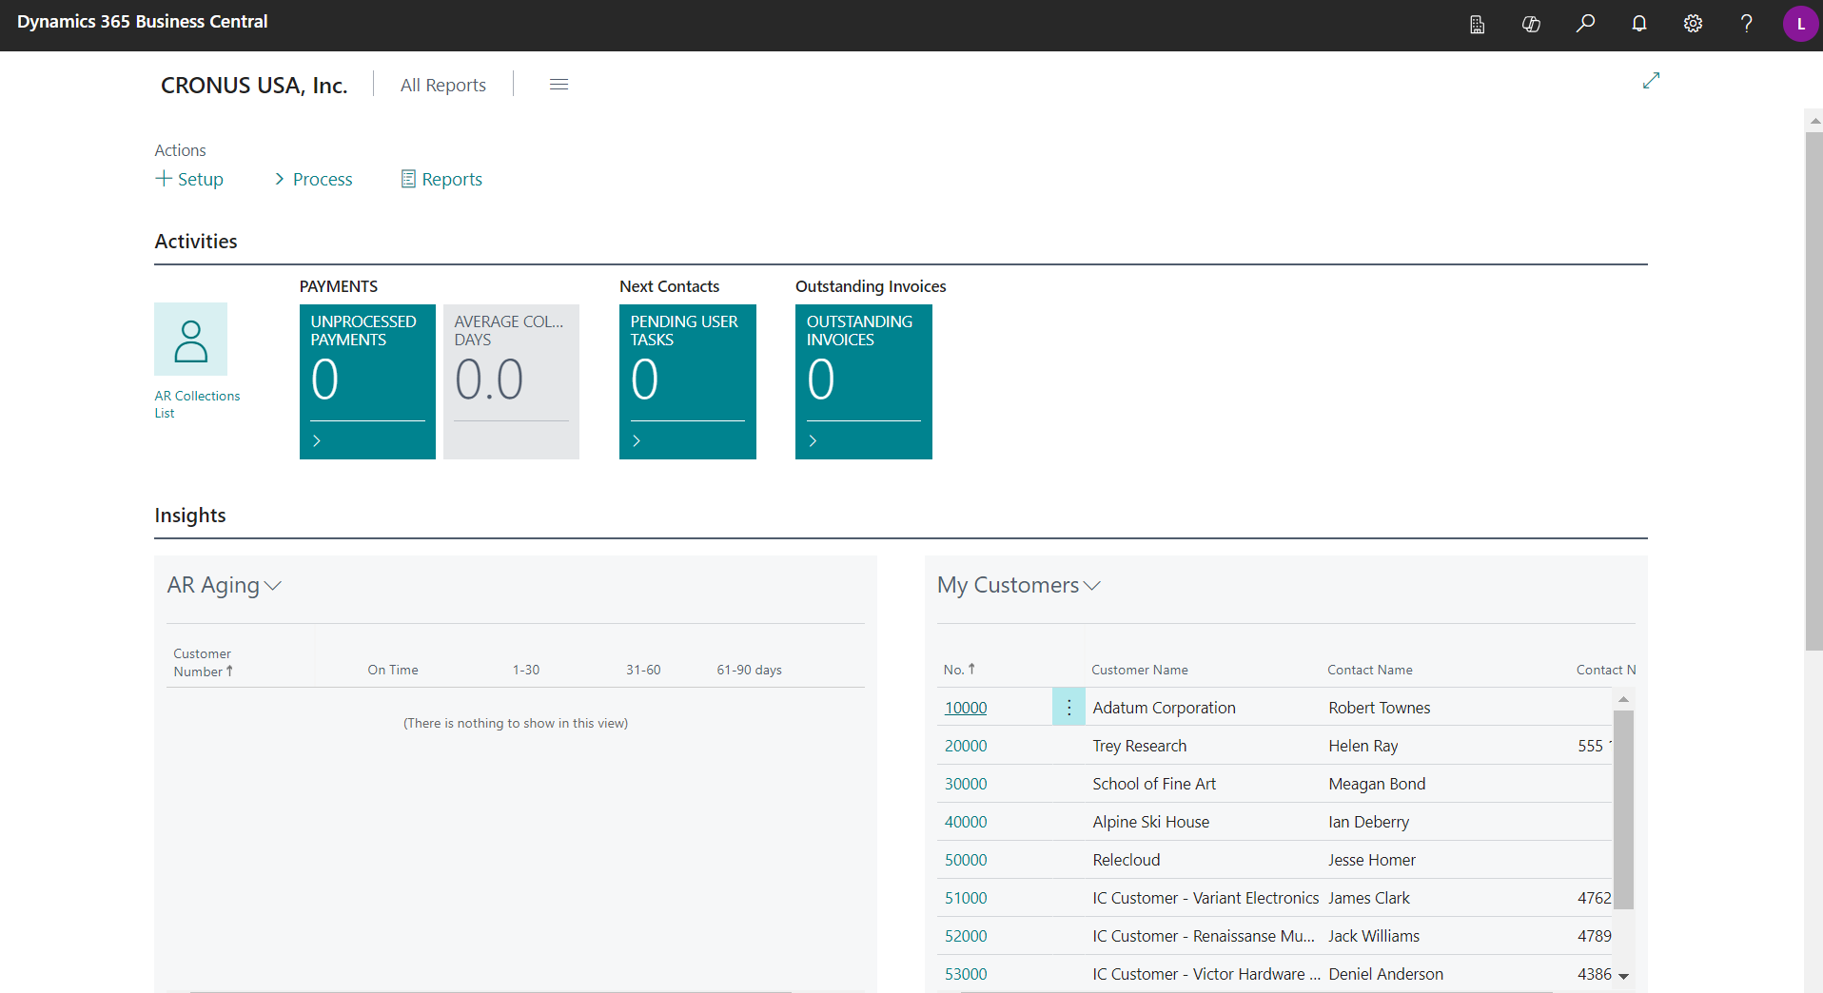Open Outstanding Invoices tile arrow
The height and width of the screenshot is (993, 1823).
(813, 441)
